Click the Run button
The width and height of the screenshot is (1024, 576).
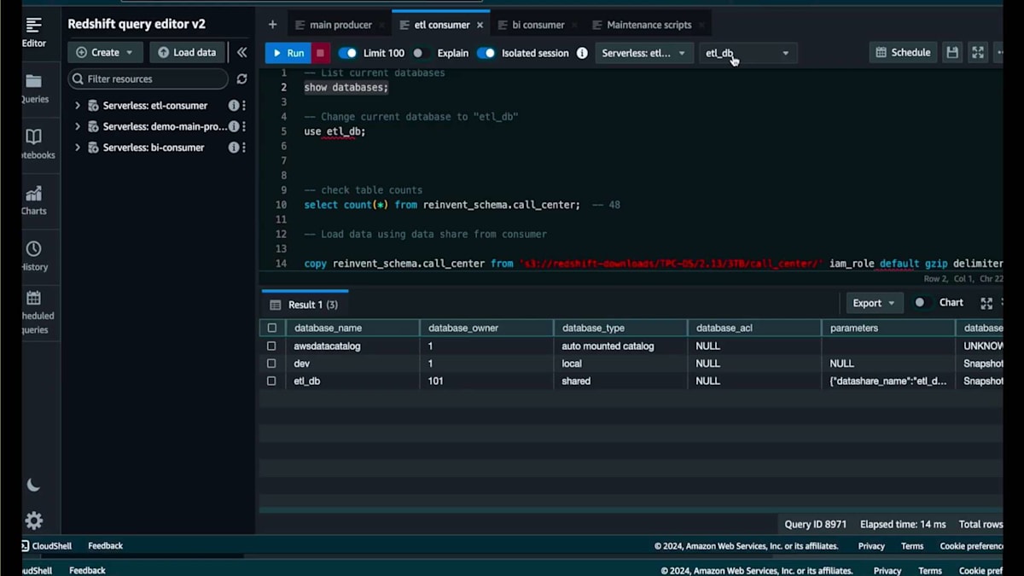[288, 53]
